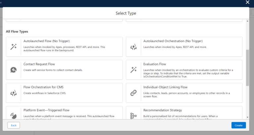Select Flow Orchestration for CMS description text

tap(45, 93)
